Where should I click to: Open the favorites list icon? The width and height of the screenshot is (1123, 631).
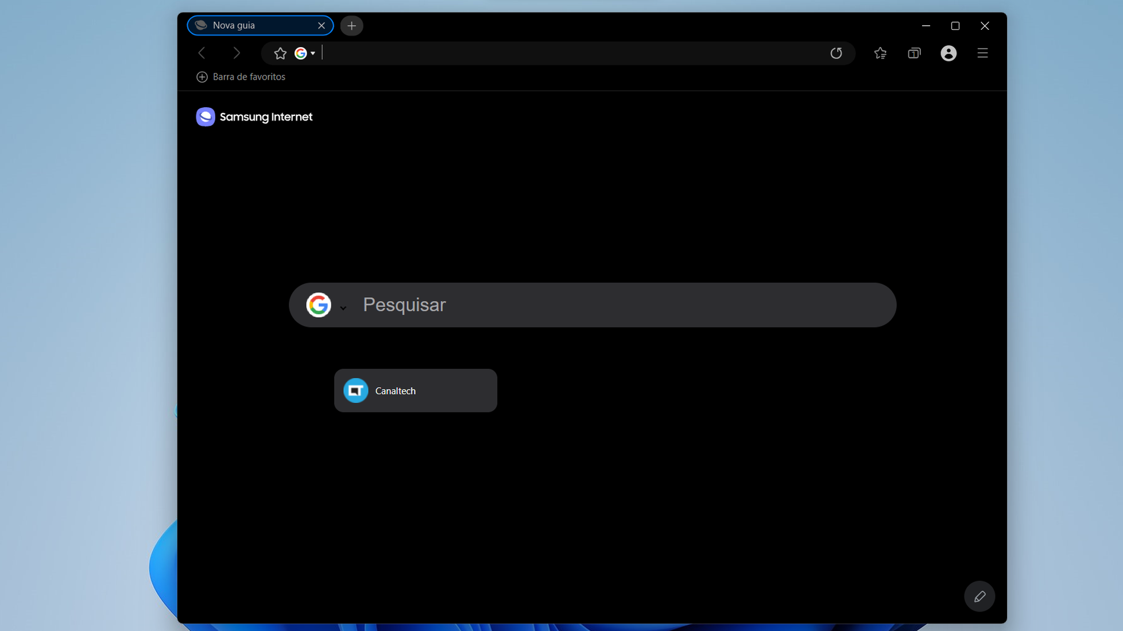[880, 53]
